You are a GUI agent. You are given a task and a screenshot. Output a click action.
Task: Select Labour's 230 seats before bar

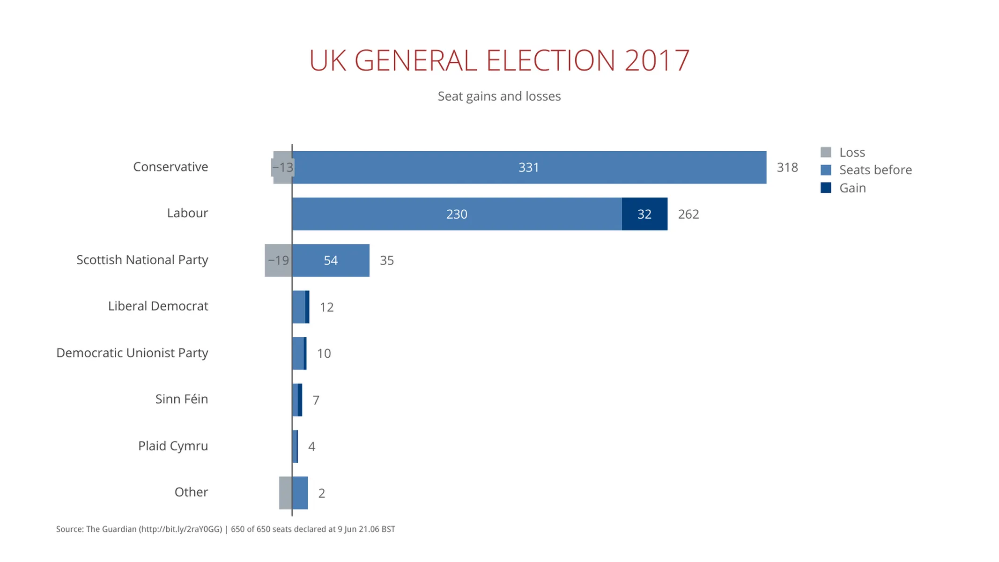tap(457, 214)
